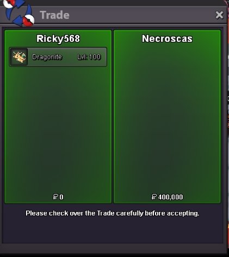The image size is (229, 257).
Task: Click the dark footer below the warning
Action: click(x=113, y=231)
